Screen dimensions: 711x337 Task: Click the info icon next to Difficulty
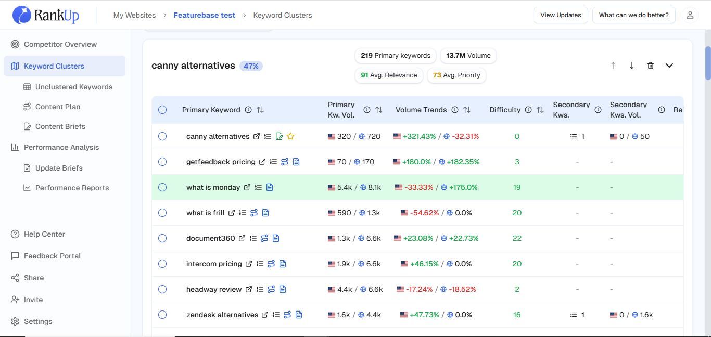(x=528, y=110)
